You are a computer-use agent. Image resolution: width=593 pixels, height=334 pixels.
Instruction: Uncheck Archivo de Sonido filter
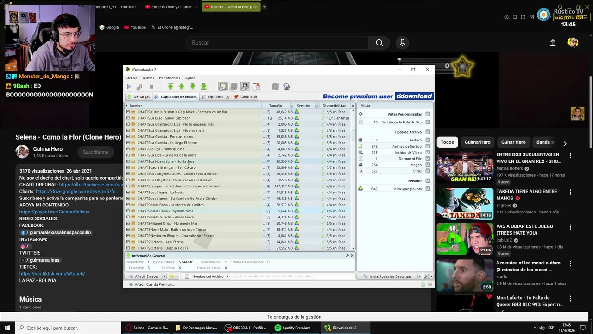point(428,146)
